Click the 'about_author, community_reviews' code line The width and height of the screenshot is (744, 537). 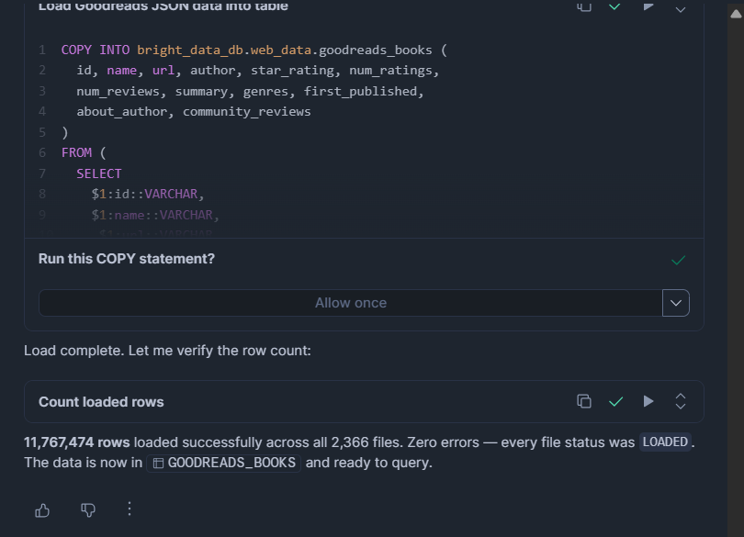pos(194,111)
